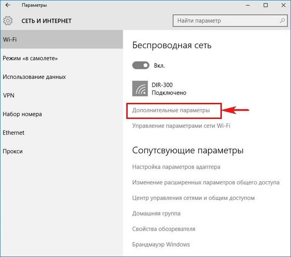
Task: Switch to the Ethernet section
Action: [62, 133]
